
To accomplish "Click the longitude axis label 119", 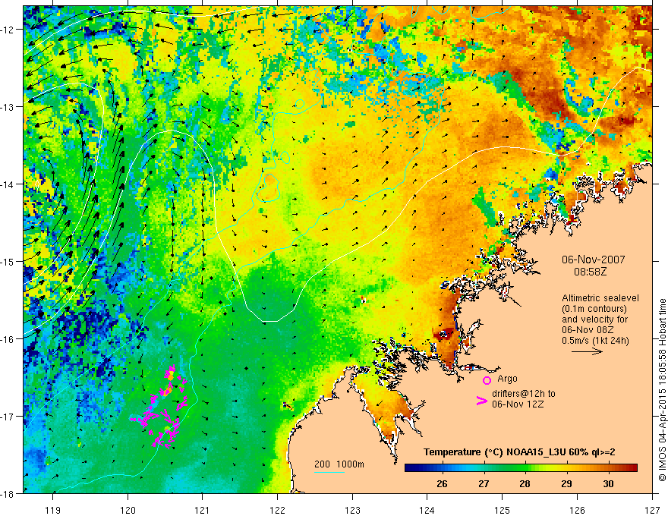I will (53, 510).
